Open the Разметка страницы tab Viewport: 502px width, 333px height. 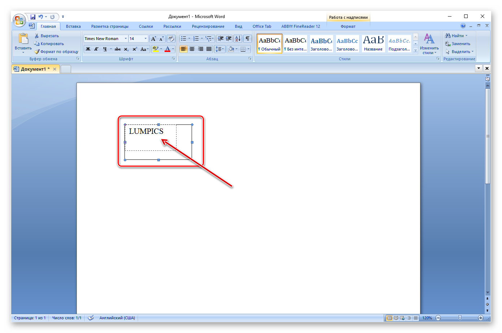pyautogui.click(x=110, y=26)
